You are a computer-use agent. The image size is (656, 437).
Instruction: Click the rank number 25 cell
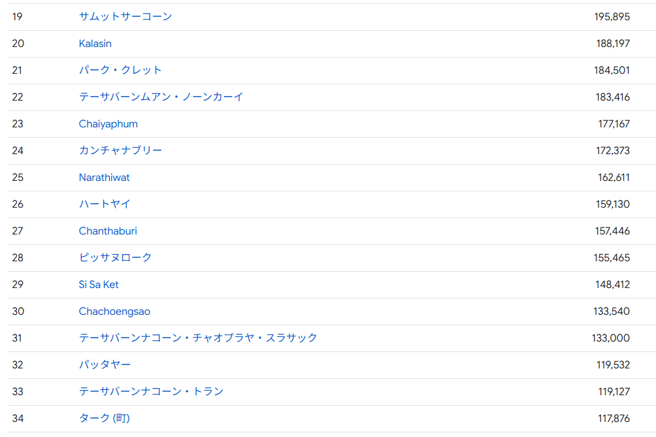pyautogui.click(x=18, y=177)
